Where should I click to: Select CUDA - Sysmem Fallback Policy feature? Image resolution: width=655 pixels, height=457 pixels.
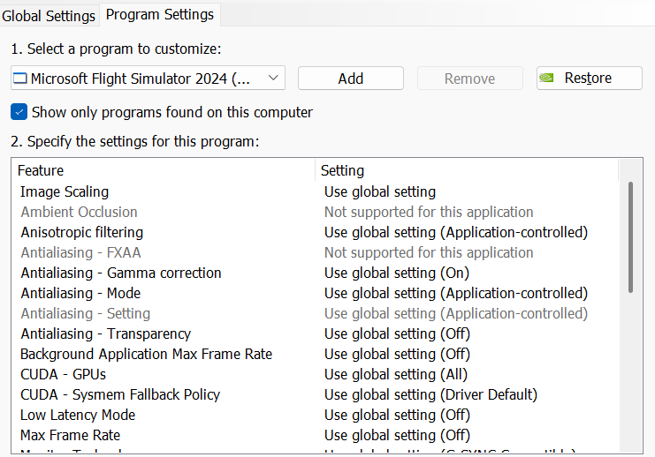click(x=120, y=394)
